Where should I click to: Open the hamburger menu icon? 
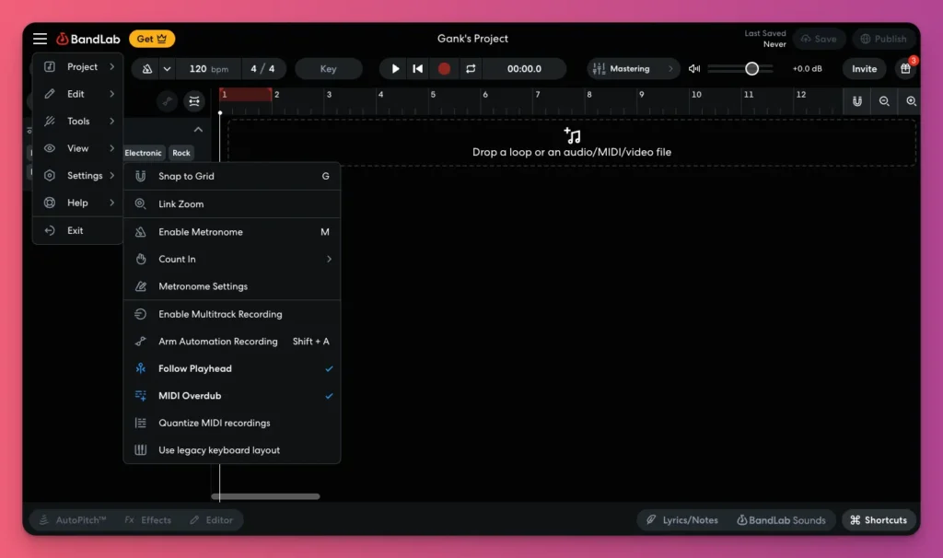tap(39, 39)
